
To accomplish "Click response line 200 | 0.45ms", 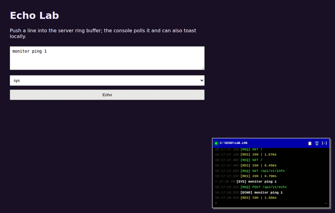I will pos(246,165).
